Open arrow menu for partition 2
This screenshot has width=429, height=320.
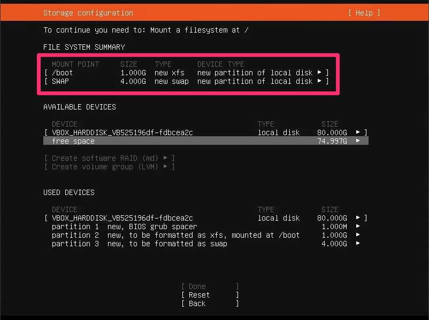(358, 235)
